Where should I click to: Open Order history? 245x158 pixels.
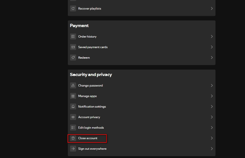(x=142, y=36)
